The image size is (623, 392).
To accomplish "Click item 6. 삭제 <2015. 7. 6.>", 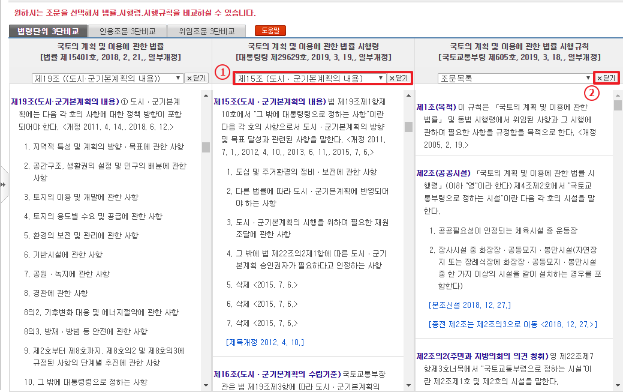I will pos(262,304).
